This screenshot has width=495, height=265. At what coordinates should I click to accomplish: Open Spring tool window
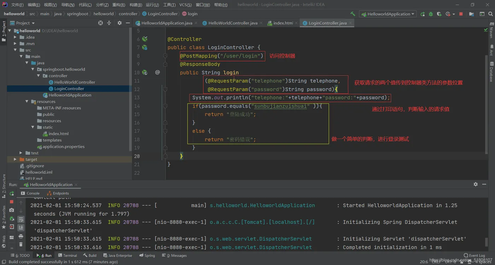coord(147,255)
